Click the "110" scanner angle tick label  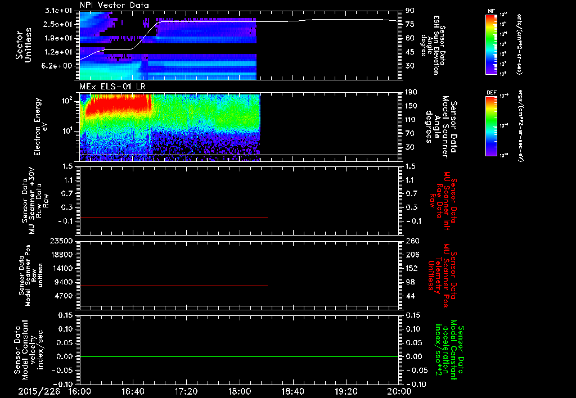click(412, 120)
